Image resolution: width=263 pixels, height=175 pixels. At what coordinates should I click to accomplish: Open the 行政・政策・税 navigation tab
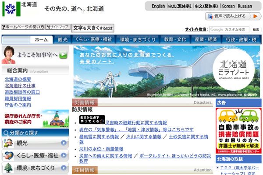coord(241,40)
